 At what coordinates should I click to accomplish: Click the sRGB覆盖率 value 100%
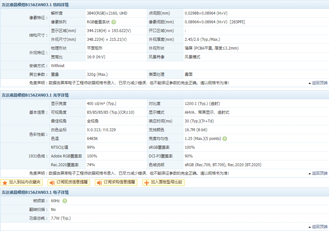tap(190, 147)
